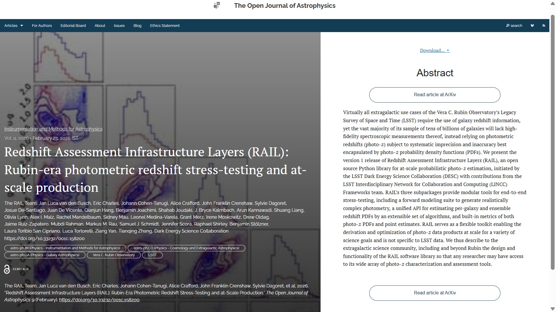Open the For Authors menu item
This screenshot has height=312, width=556.
tap(42, 25)
